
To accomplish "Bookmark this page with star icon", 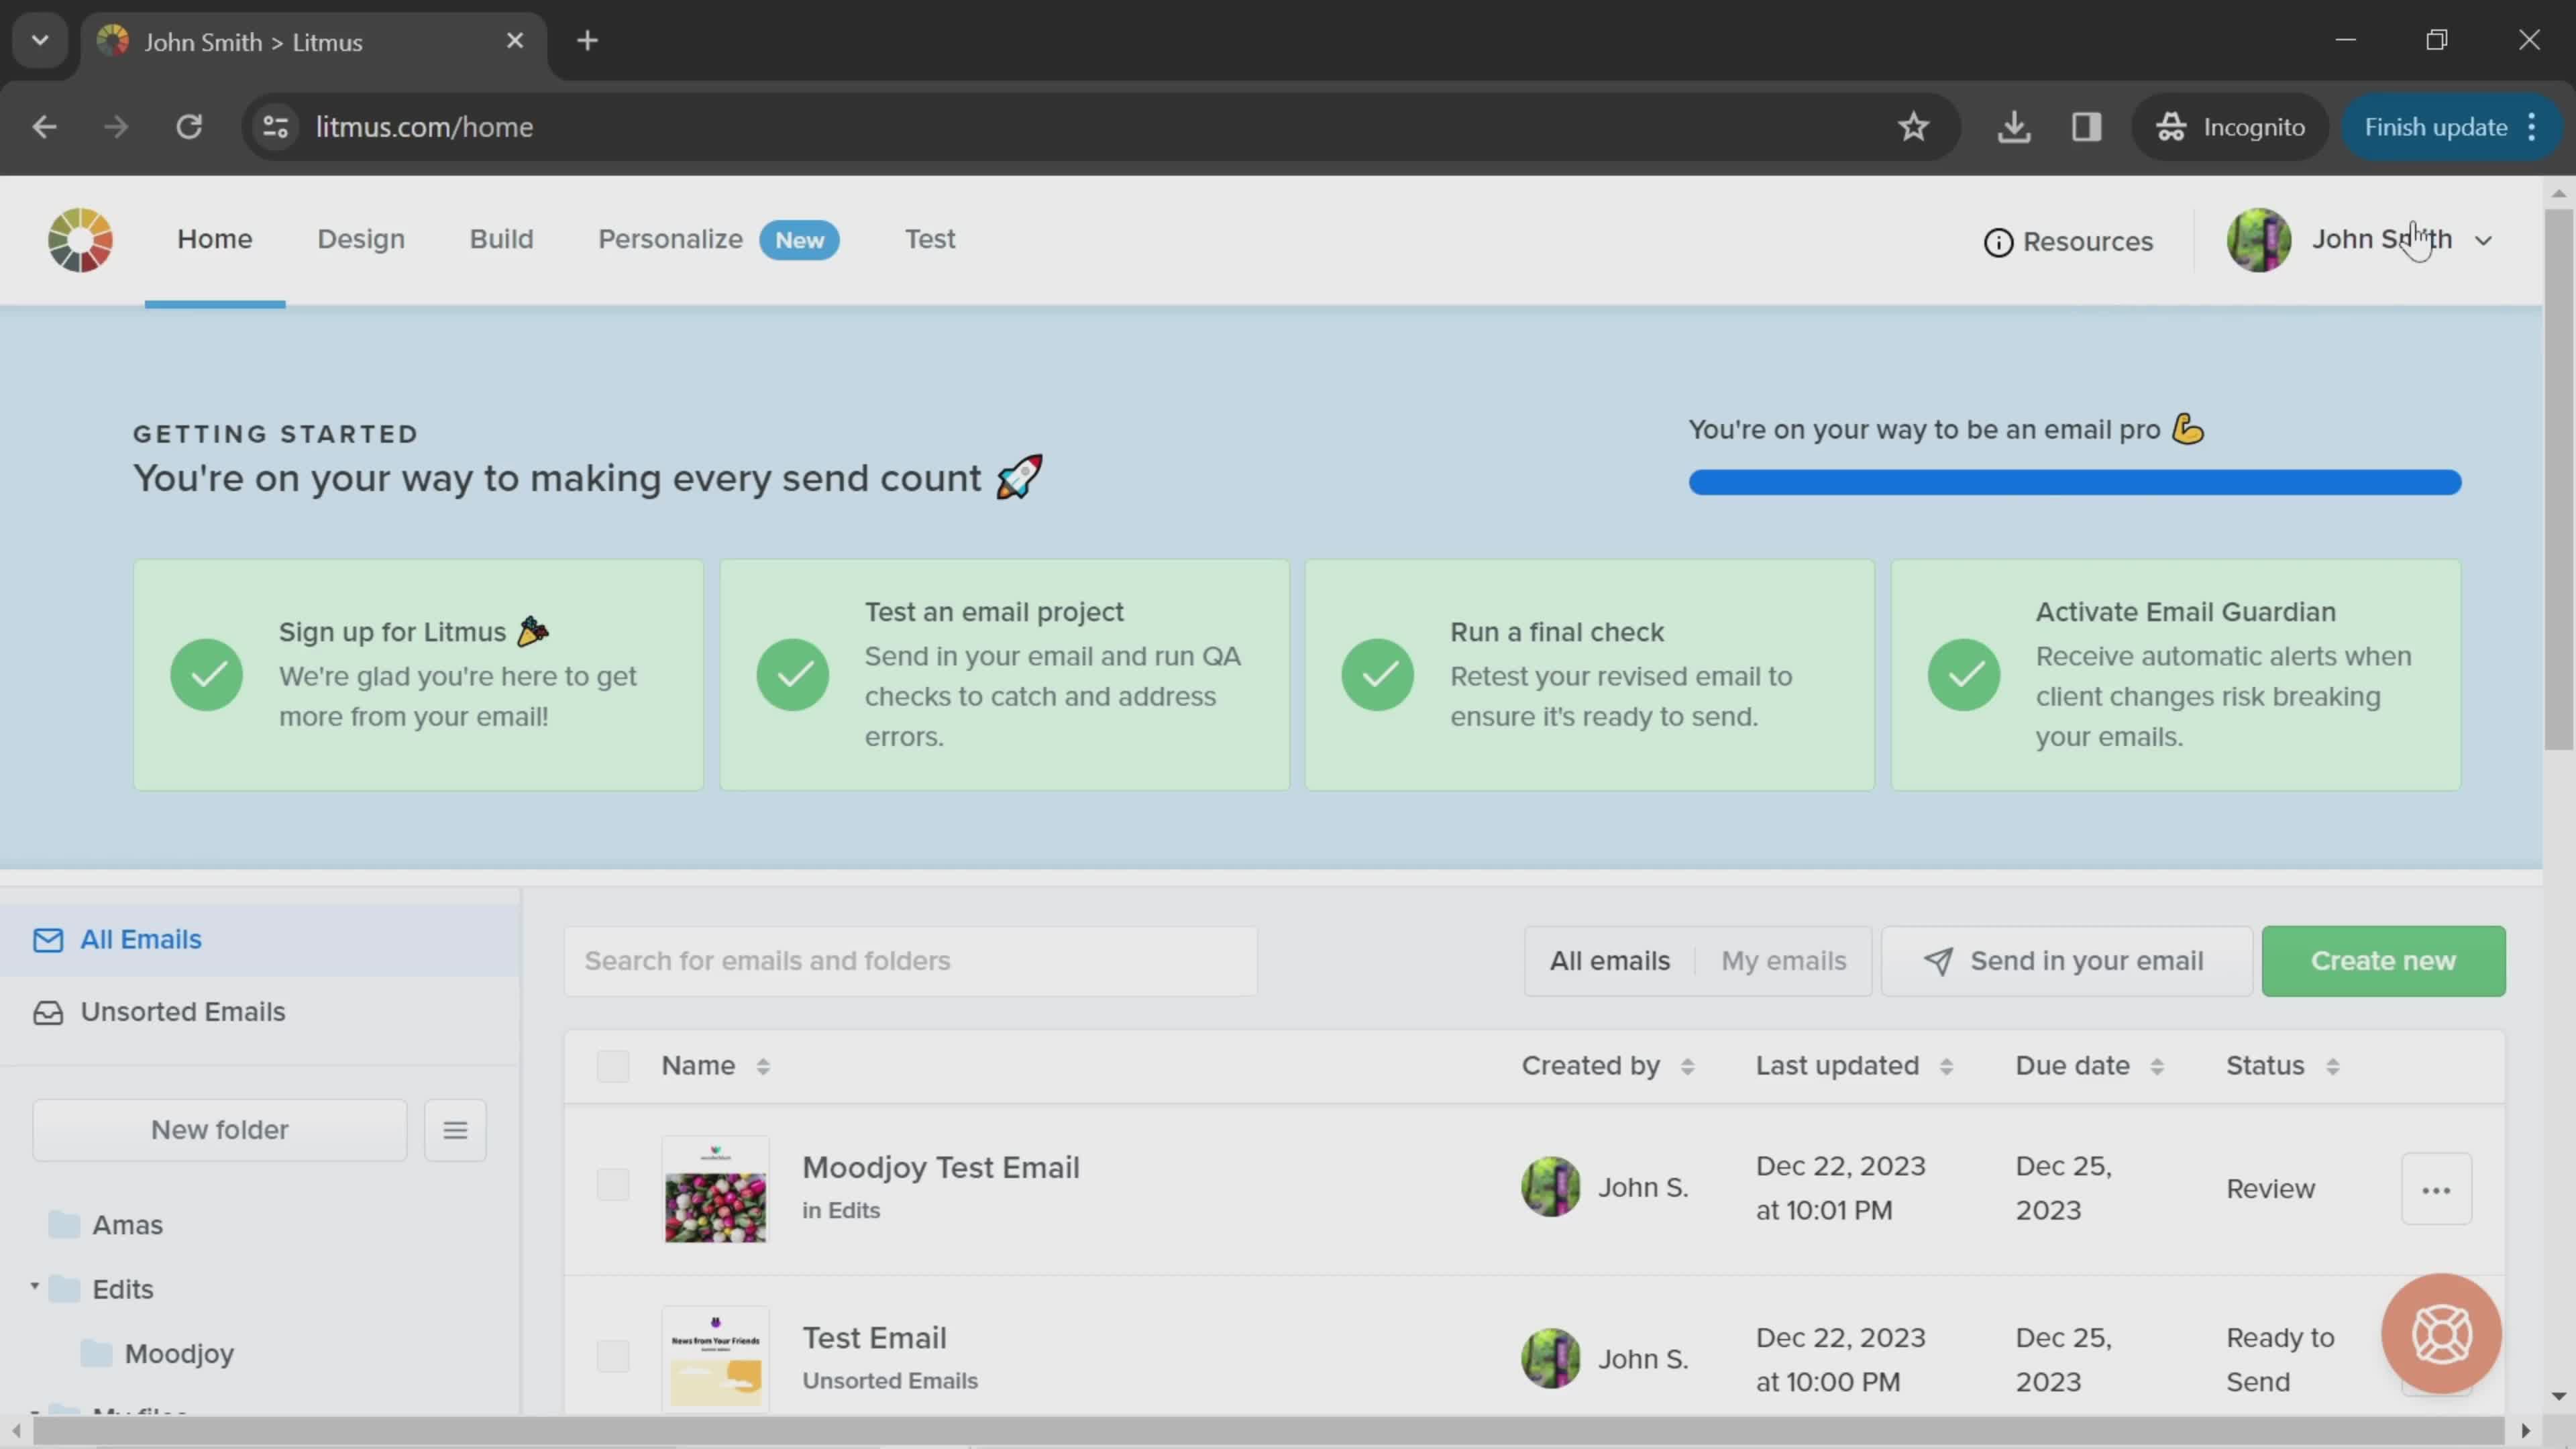I will pos(1913,127).
